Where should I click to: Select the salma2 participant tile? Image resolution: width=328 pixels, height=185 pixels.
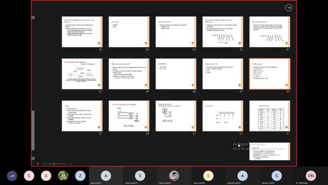point(277,176)
